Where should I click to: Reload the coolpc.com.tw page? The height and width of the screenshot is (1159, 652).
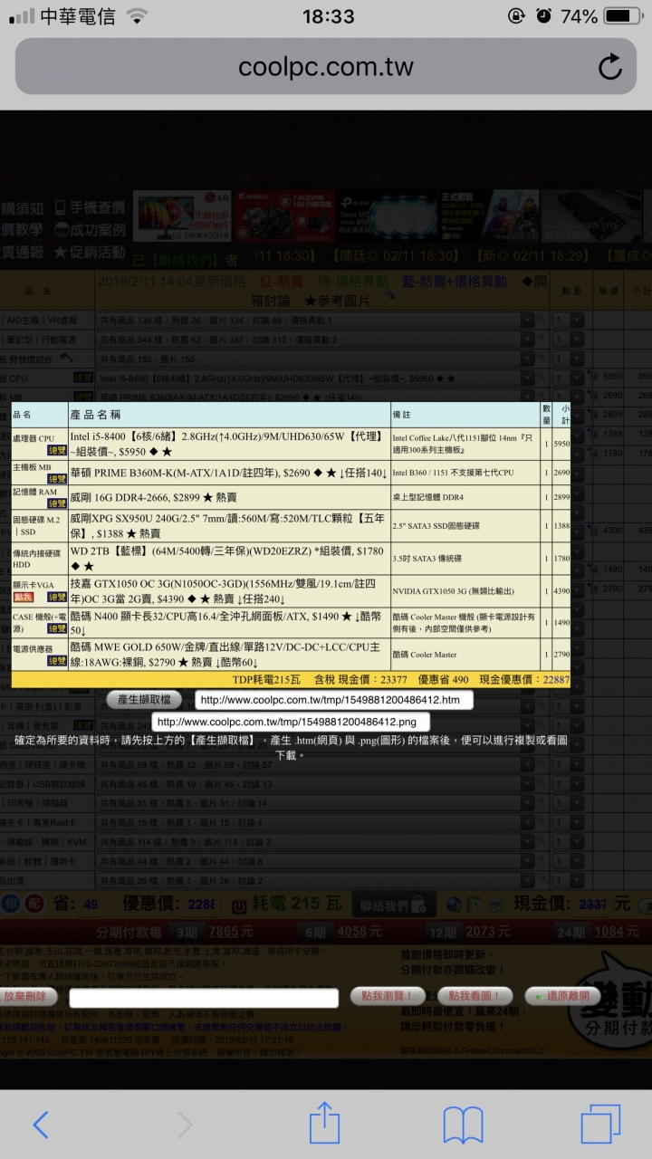coord(610,66)
